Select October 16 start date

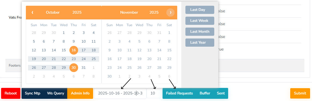(74, 50)
